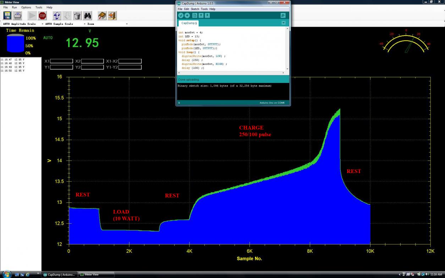
Task: Click the Arduino New sketch icon
Action: point(195,15)
